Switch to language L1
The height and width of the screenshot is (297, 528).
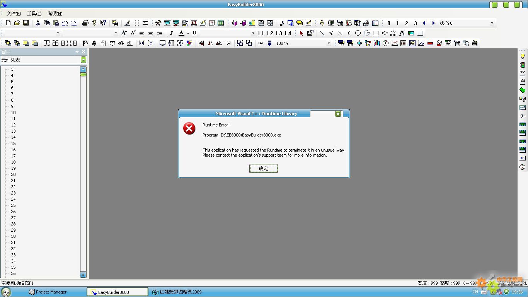(261, 33)
